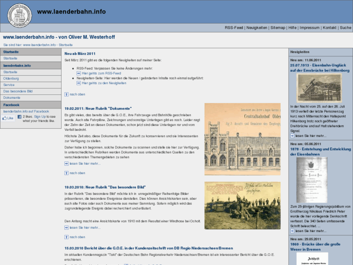Screen dimensions: 353x265
Task: Click the 1910 Windhose postcard image
Action: point(242,206)
